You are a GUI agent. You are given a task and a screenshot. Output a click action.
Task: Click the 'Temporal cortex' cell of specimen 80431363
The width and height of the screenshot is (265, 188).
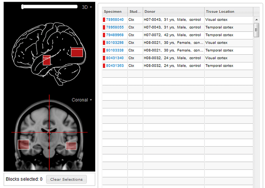click(229, 65)
